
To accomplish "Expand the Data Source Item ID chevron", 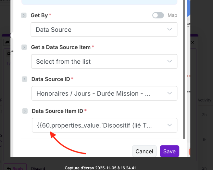I will 25,111.
